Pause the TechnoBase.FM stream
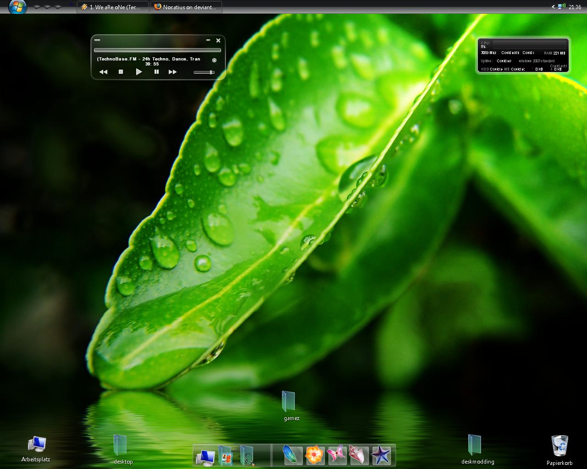 156,72
